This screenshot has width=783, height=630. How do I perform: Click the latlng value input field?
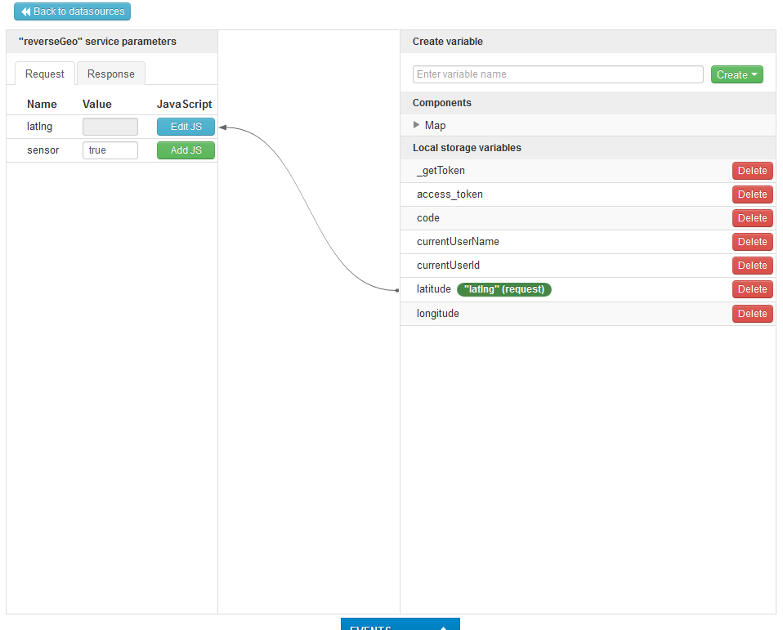tap(110, 127)
